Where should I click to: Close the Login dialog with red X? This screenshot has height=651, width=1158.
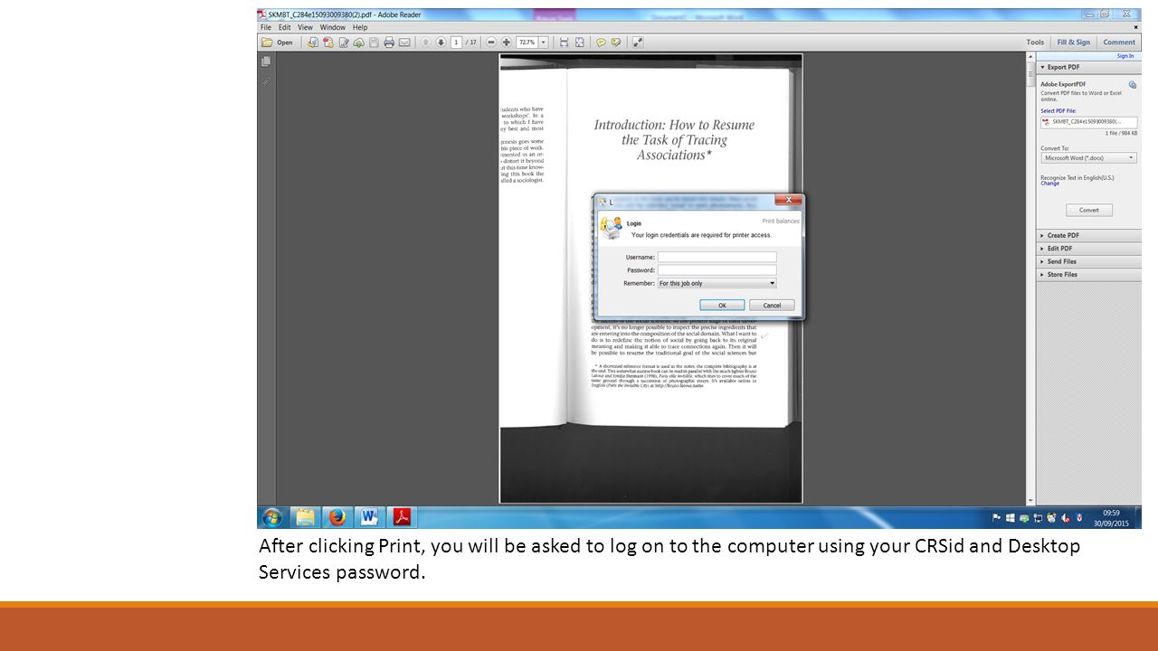(788, 200)
